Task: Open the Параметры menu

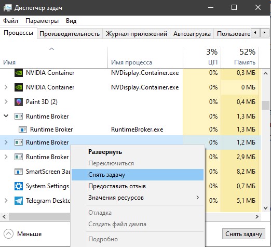Action: tap(42, 21)
